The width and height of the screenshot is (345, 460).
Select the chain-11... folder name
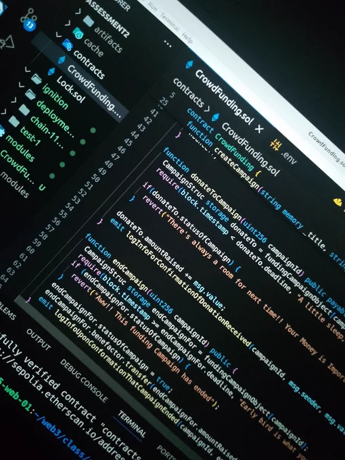click(x=47, y=132)
